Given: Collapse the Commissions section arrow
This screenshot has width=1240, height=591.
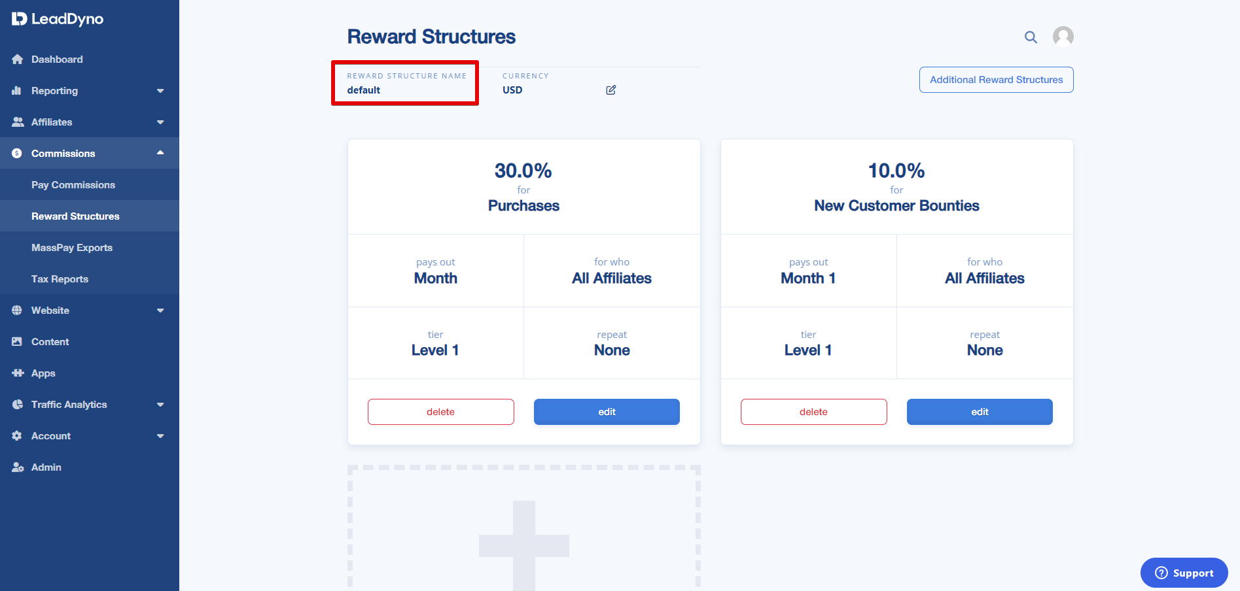Looking at the screenshot, I should pyautogui.click(x=160, y=153).
